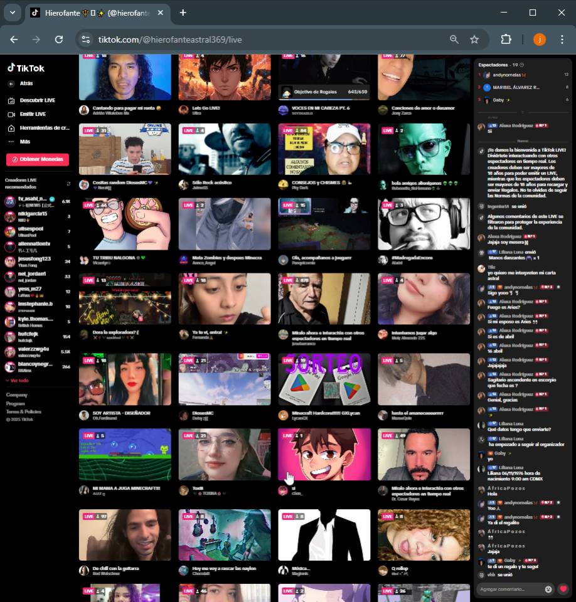The height and width of the screenshot is (602, 576).
Task: Go back using the Atrás arrow icon
Action: tap(11, 83)
